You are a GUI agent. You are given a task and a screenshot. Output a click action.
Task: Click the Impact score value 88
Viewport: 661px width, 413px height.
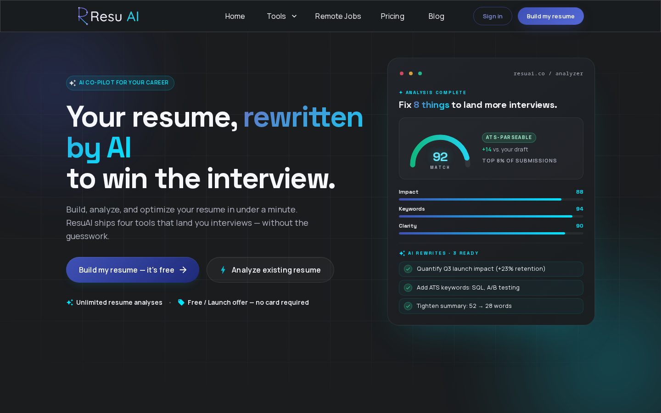[580, 192]
